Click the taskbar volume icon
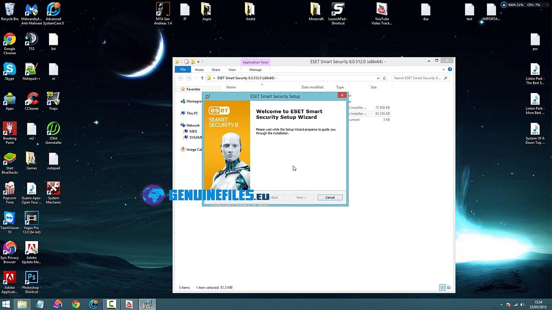The width and height of the screenshot is (552, 310). tap(522, 305)
